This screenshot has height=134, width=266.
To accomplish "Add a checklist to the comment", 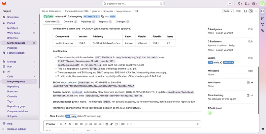I will tap(100, 124).
